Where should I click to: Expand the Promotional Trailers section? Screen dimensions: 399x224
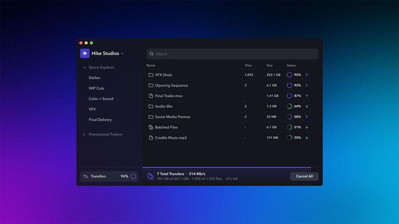pos(84,134)
